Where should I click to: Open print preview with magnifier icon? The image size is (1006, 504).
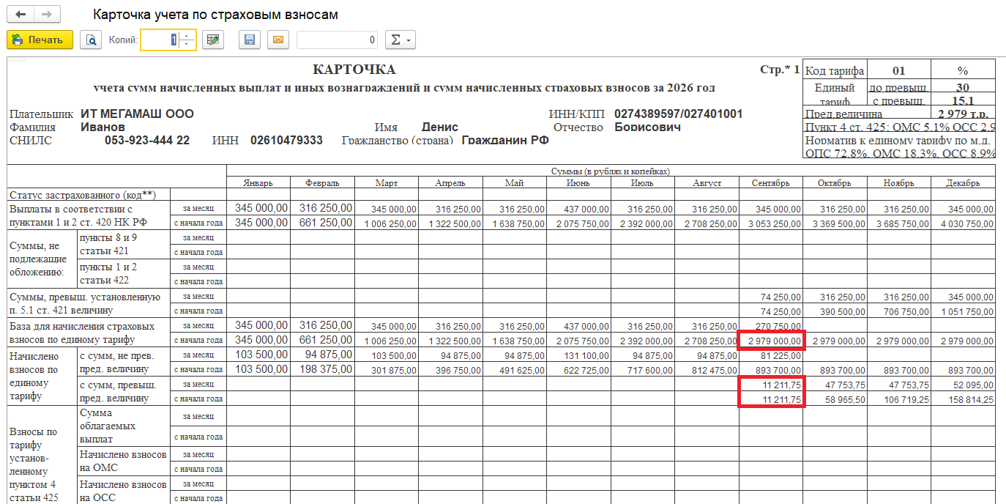pos(91,40)
